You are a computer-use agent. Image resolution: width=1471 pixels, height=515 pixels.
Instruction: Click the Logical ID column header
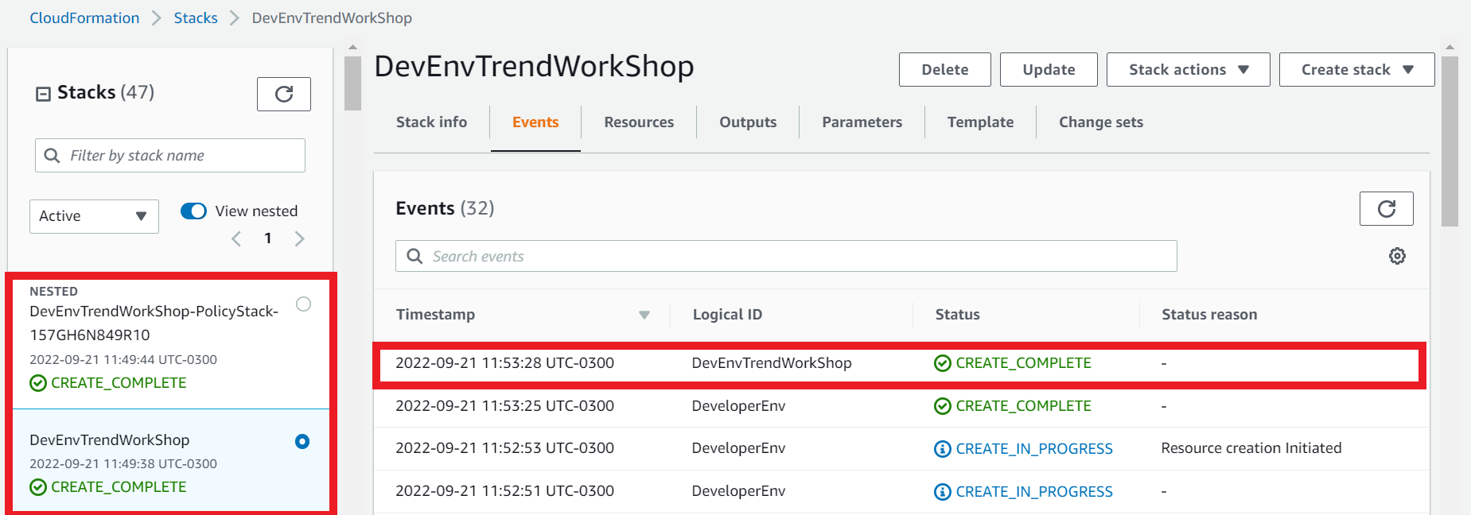727,315
